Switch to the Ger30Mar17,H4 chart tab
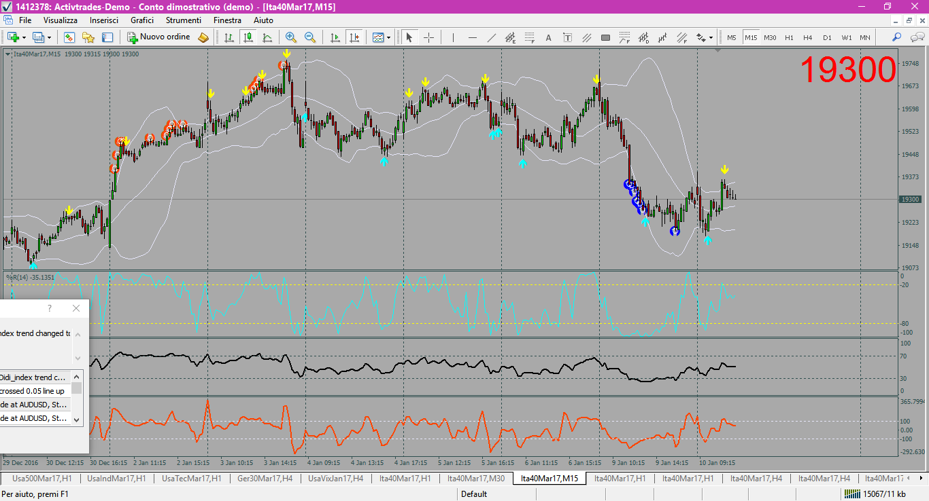929x501 pixels. (x=265, y=479)
